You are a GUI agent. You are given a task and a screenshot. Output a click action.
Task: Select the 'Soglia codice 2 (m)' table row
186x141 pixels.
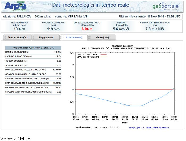(33, 61)
